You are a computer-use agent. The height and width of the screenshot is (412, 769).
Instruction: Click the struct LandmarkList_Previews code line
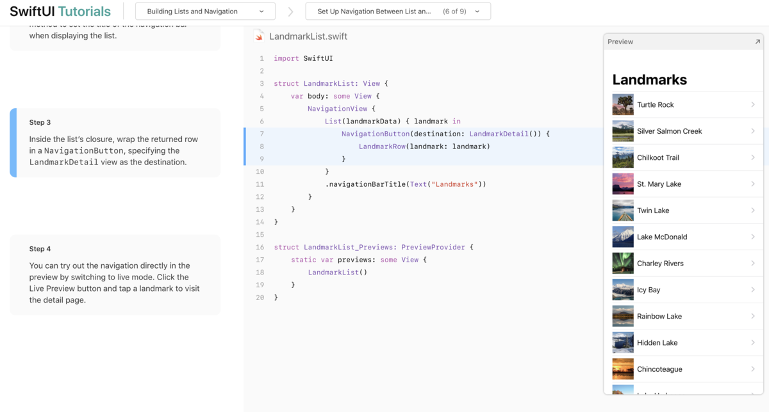pos(373,247)
